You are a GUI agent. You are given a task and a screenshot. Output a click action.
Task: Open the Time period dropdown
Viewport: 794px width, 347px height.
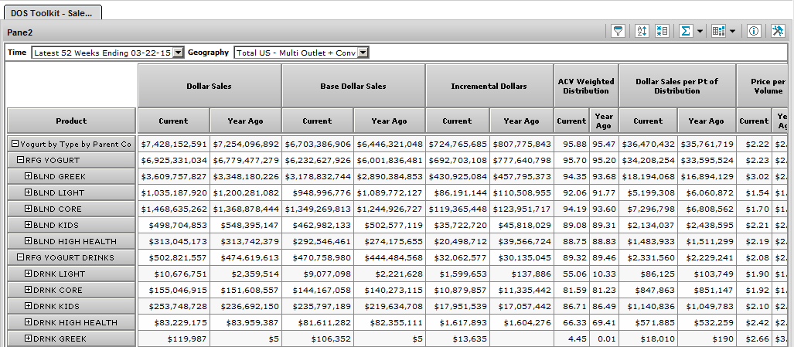[179, 53]
